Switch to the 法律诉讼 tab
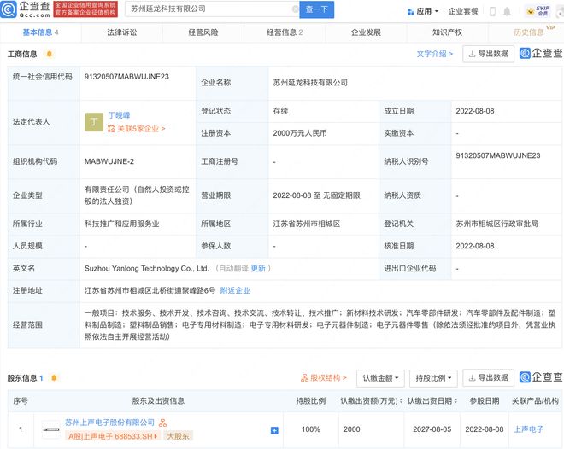 (x=122, y=32)
